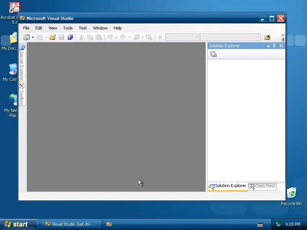Click the Visual Studio title bar logo icon

click(22, 18)
